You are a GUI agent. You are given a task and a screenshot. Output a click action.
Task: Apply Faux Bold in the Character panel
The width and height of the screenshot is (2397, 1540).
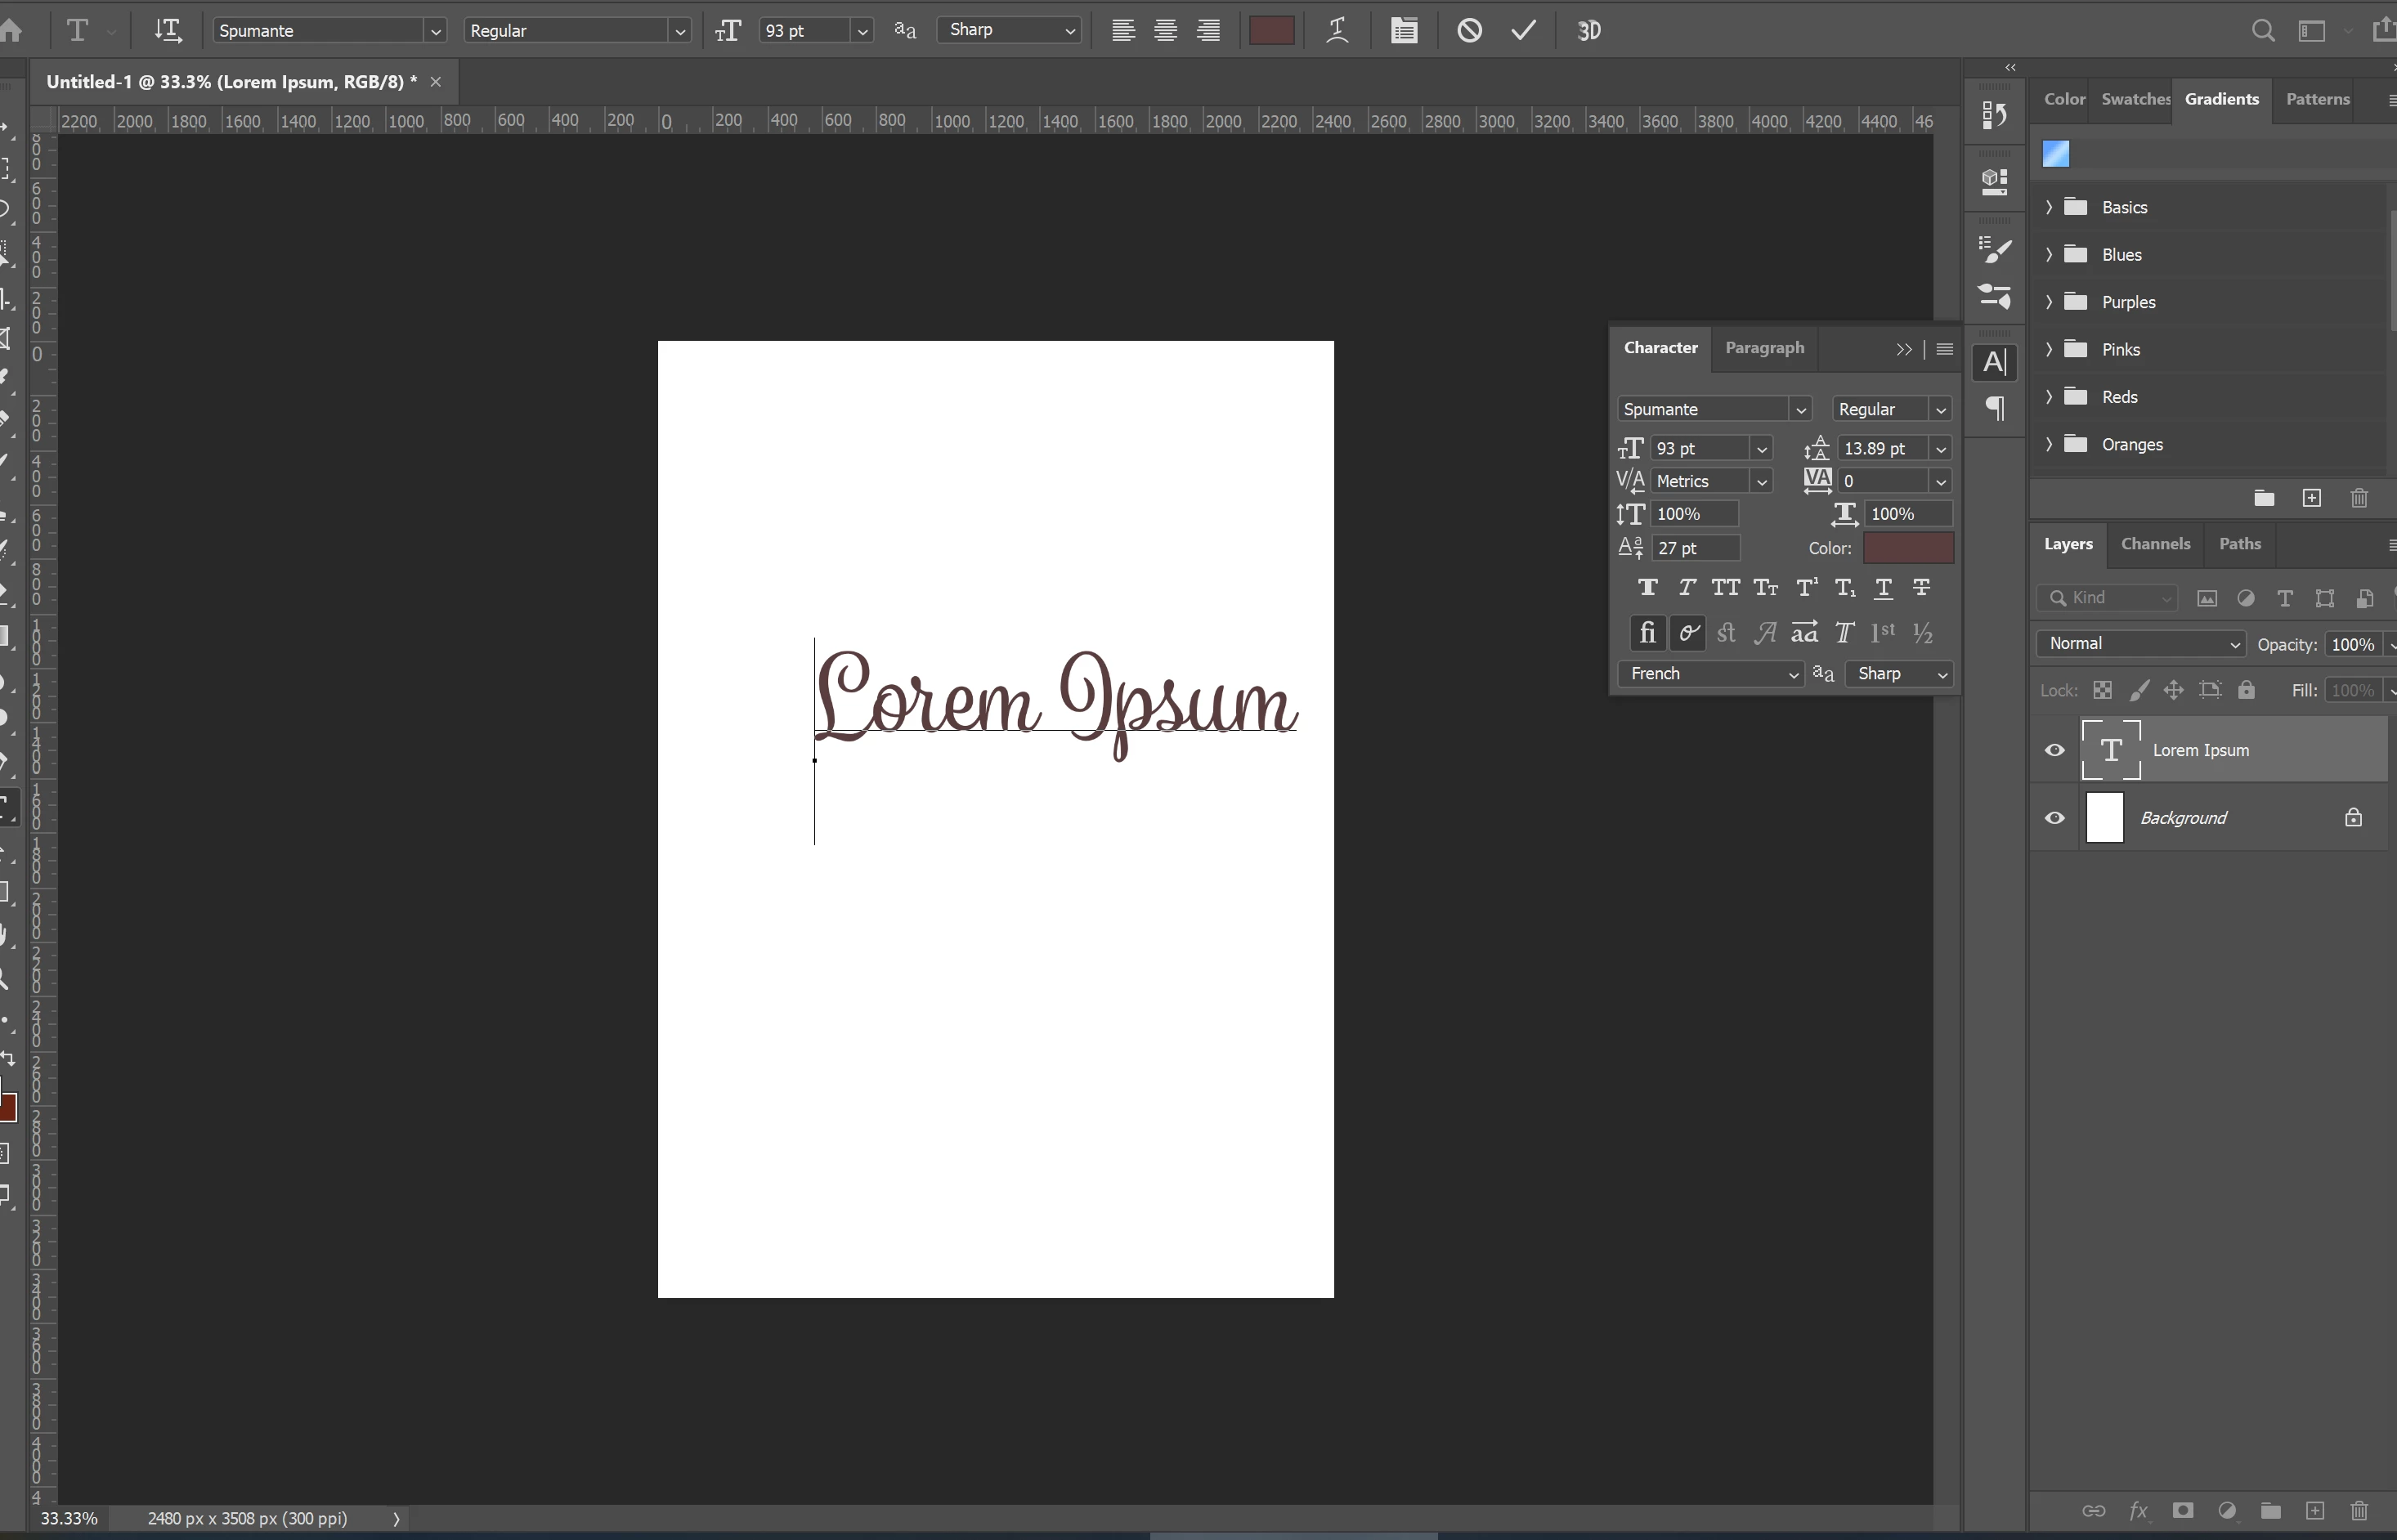point(1647,588)
